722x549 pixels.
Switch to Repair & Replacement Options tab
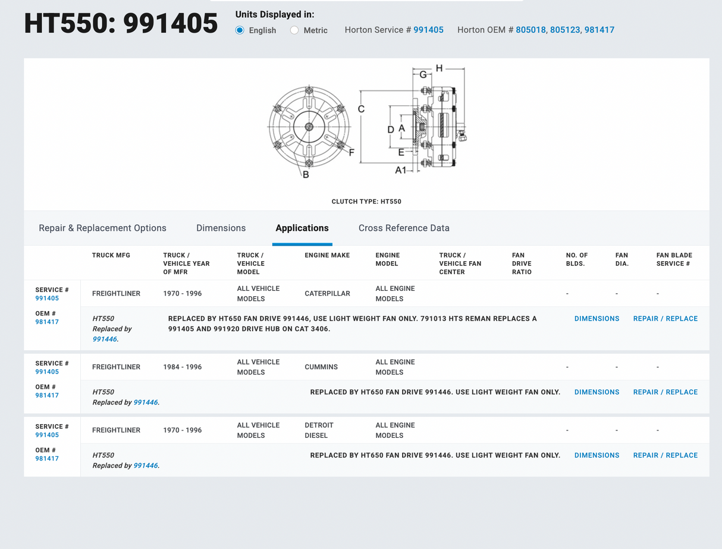pyautogui.click(x=102, y=228)
